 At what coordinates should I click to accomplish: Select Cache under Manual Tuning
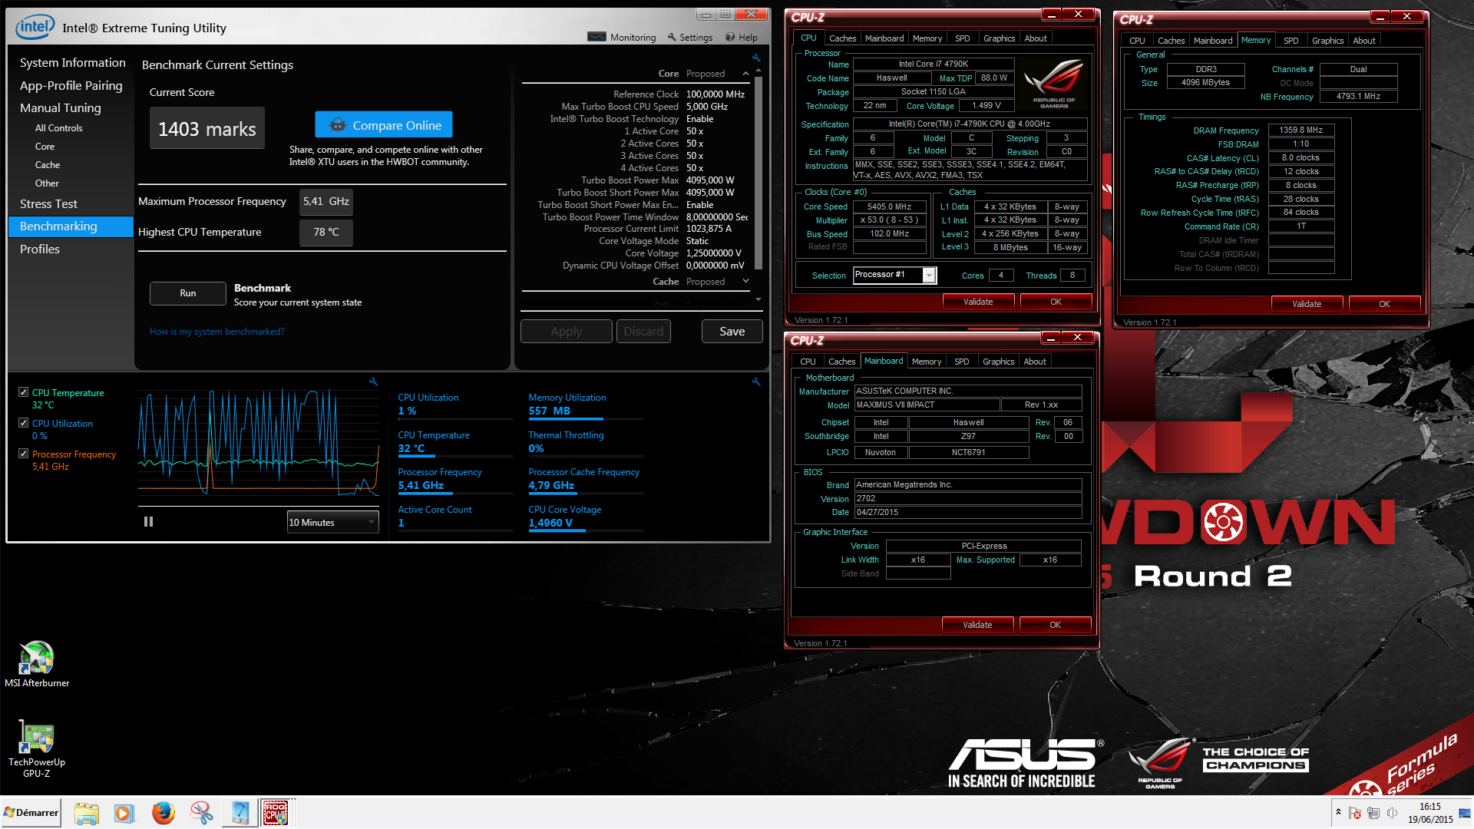coord(48,165)
